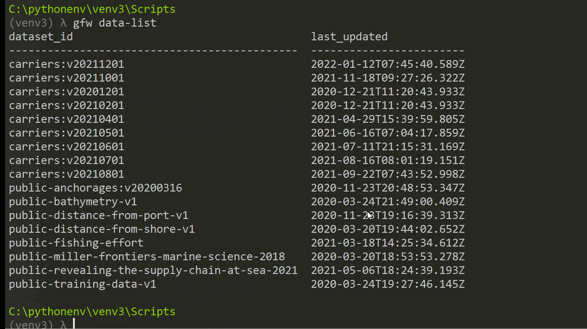Click the carriers:v20201201 dataset name
Screen dimensions: 587x329
[x=66, y=92]
